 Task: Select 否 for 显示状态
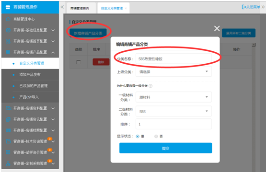click(156, 137)
